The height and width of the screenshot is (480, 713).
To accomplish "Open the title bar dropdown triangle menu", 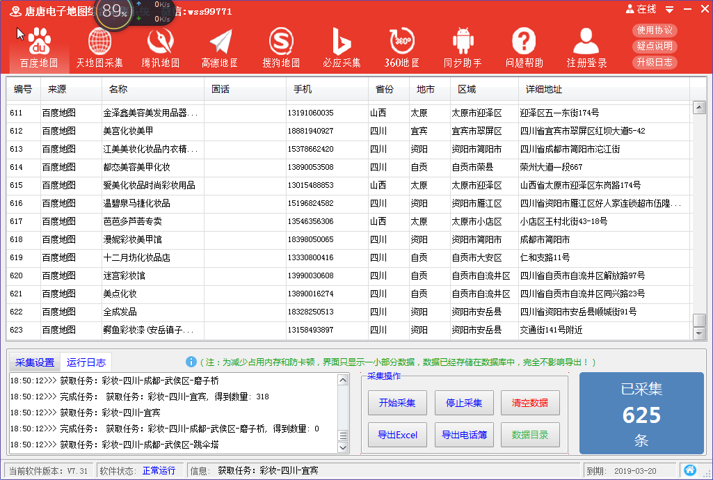I will pos(669,9).
